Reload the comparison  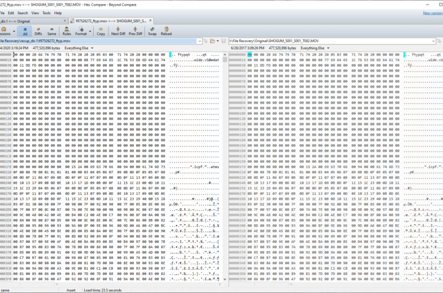click(x=166, y=31)
